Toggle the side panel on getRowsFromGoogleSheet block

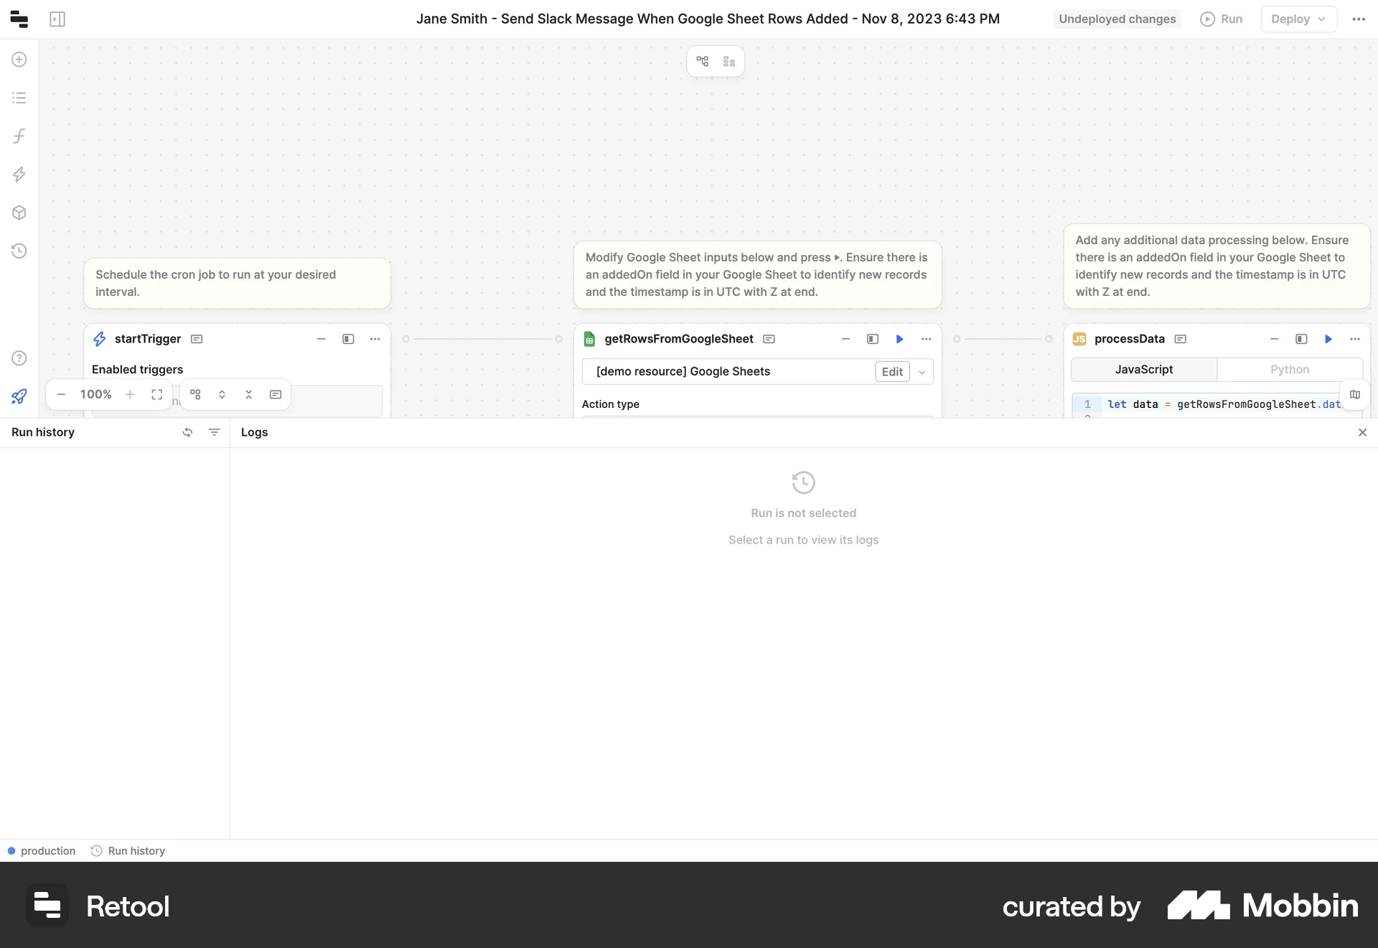[x=872, y=338]
